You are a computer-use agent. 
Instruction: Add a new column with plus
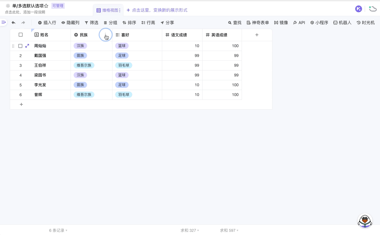point(257,35)
